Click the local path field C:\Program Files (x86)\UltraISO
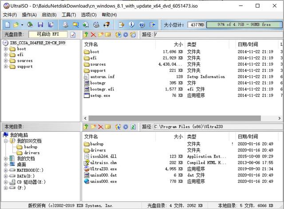 [x=218, y=126]
